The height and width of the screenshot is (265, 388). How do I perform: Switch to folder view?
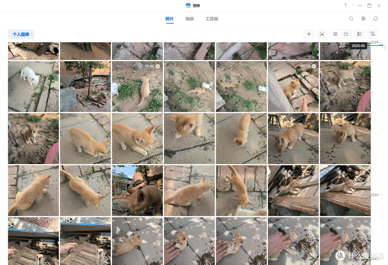click(346, 34)
